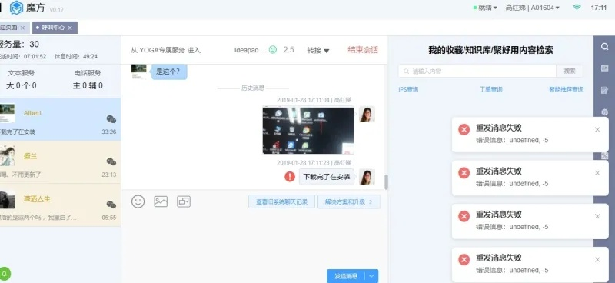The height and width of the screenshot is (283, 615).
Task: Click the agent avatar next to the screenshot message
Action: tap(367, 115)
